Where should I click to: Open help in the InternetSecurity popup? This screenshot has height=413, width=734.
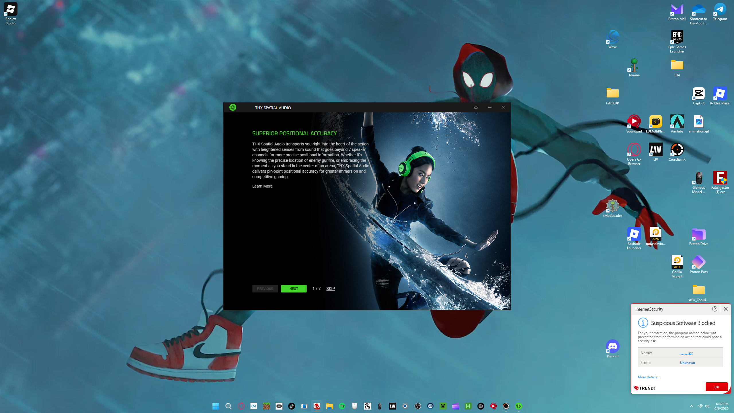pos(715,309)
